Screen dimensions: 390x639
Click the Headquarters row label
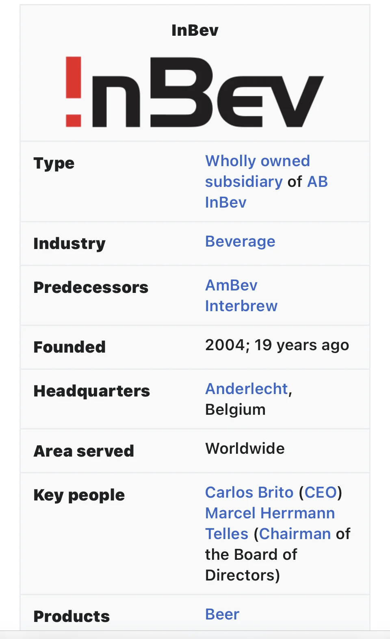click(x=92, y=391)
